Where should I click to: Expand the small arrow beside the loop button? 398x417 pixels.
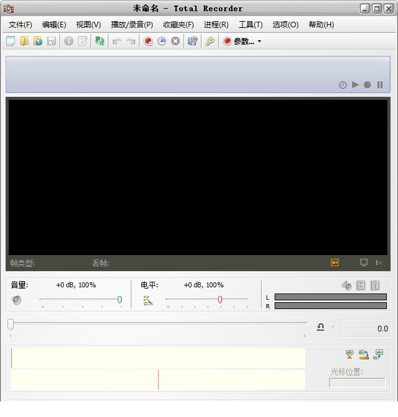click(332, 327)
